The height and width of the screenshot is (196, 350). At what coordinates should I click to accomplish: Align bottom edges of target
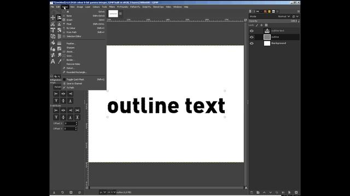click(71, 101)
